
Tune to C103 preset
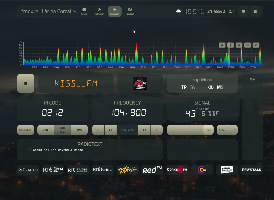pyautogui.click(x=202, y=170)
